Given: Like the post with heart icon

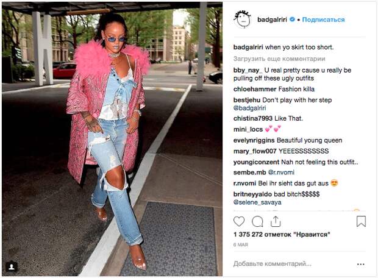Looking at the screenshot, I should pos(239,221).
